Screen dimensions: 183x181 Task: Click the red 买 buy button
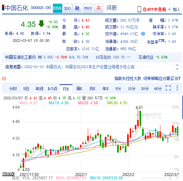pyautogui.click(x=98, y=8)
